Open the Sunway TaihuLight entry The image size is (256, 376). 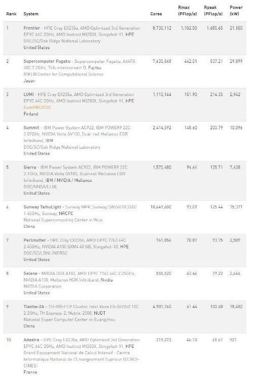pyautogui.click(x=42, y=207)
